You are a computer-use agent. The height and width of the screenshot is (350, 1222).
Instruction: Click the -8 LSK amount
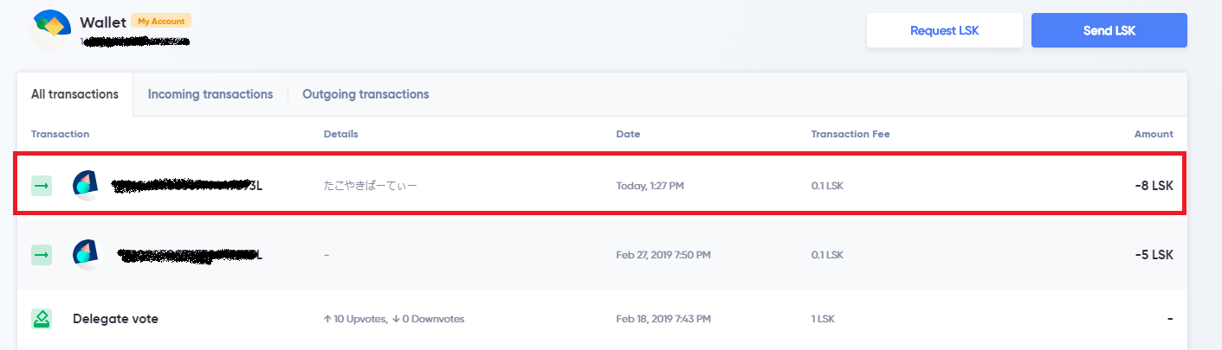1154,185
